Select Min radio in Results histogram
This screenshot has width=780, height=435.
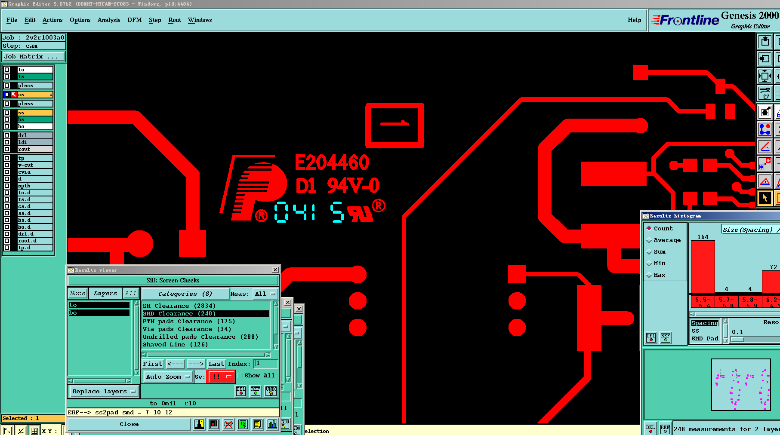tap(649, 263)
